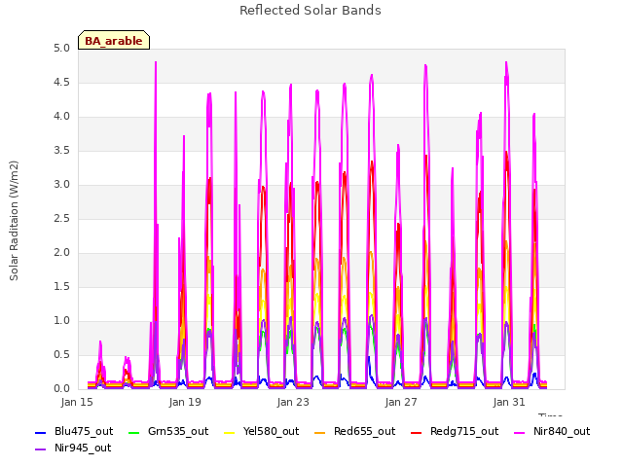Select the Nir840_out legend label
Screen dimensions: 623x467
(x=562, y=432)
